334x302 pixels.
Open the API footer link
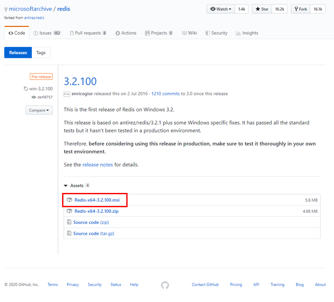click(256, 284)
